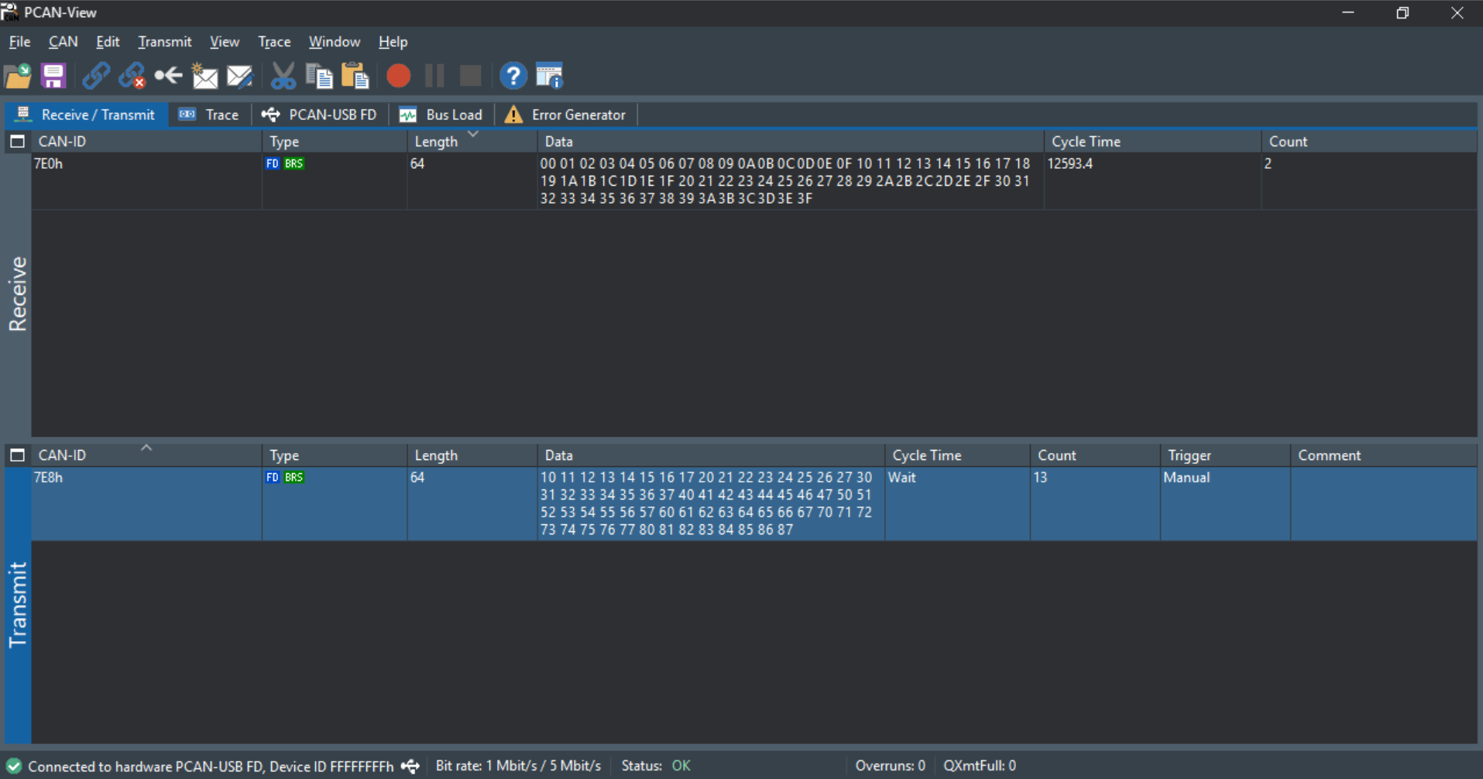Connect to CAN hardware via the link icon

coord(96,76)
